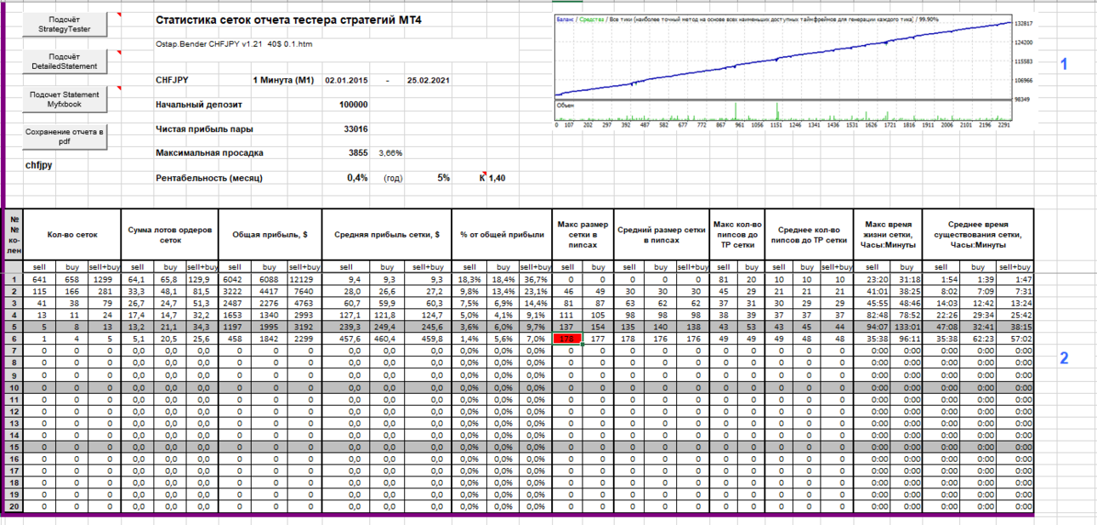Select the cell with value 25:42
Viewport: 1097px width, 525px height.
pos(1014,315)
